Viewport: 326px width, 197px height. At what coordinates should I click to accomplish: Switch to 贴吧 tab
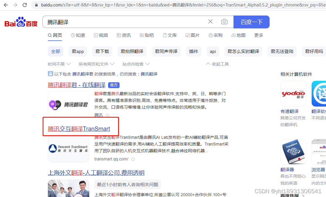(147, 35)
